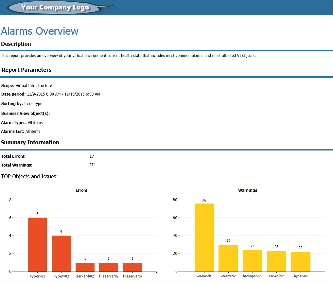
Task: Click the red fileserver04 error bar
Action: (132, 267)
